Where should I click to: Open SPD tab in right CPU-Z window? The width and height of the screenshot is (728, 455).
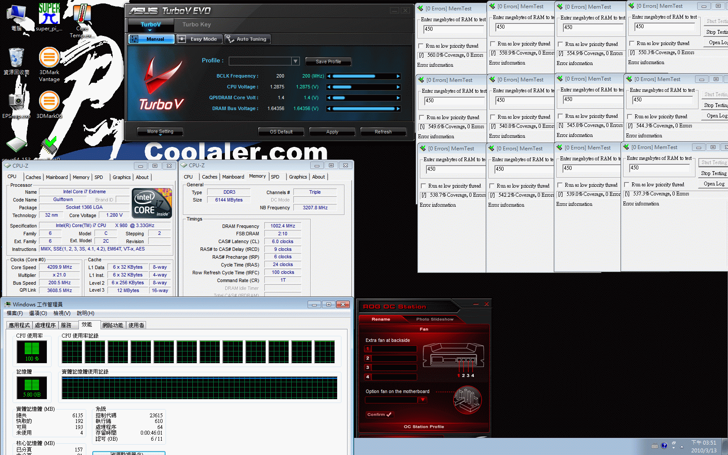tap(275, 177)
